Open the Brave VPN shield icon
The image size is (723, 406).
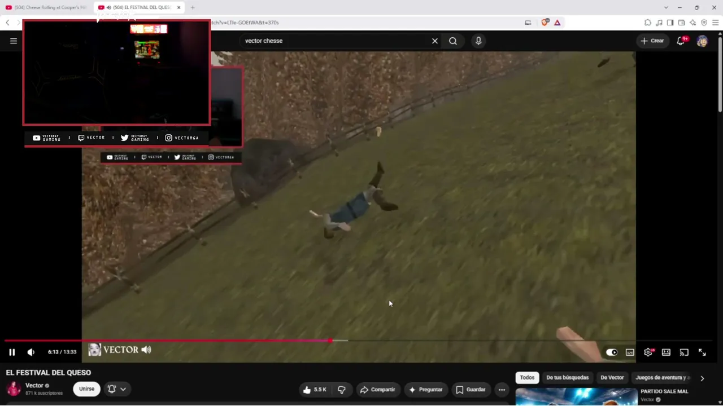click(x=704, y=23)
